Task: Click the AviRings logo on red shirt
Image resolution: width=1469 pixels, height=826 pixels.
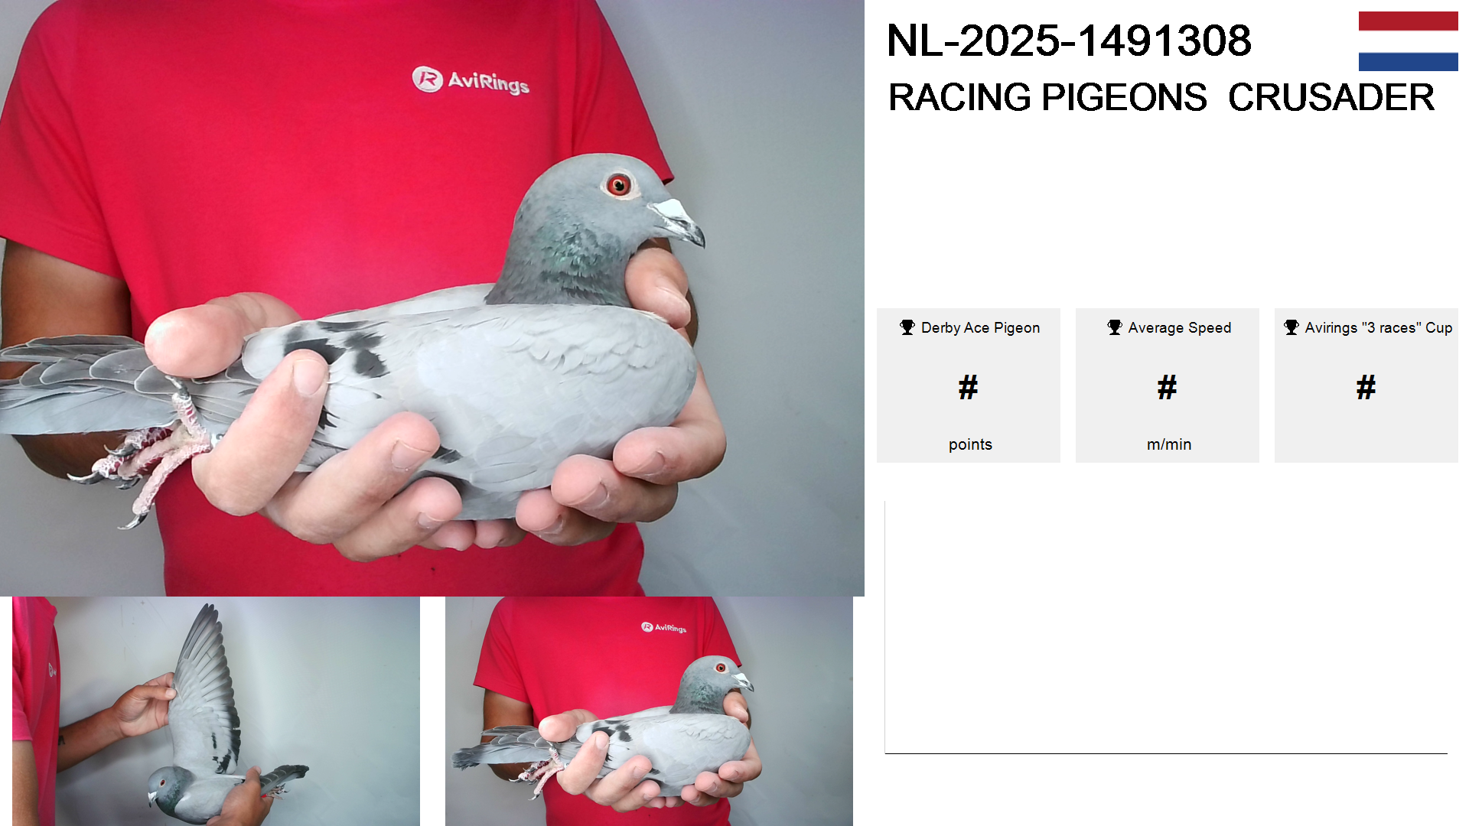Action: 471,80
